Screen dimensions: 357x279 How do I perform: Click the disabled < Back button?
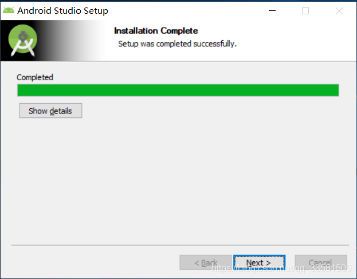point(206,262)
